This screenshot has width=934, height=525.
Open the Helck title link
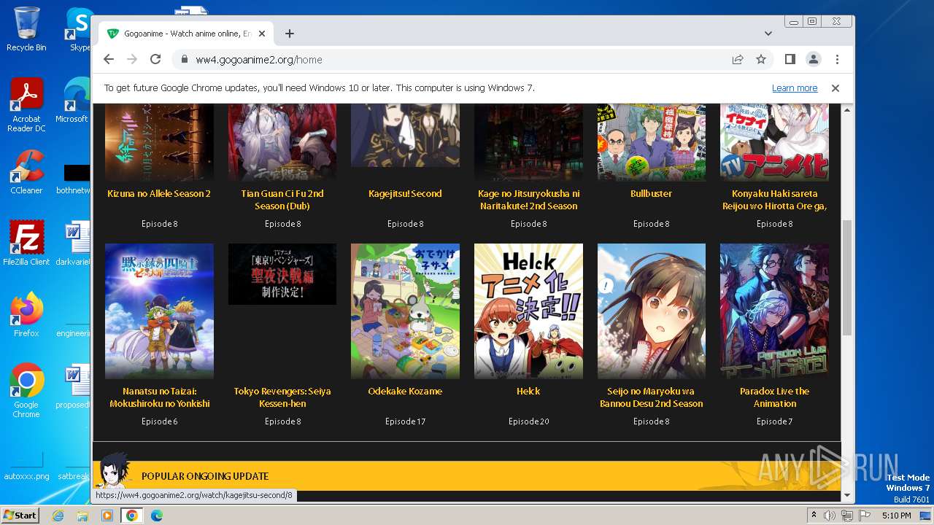point(528,392)
